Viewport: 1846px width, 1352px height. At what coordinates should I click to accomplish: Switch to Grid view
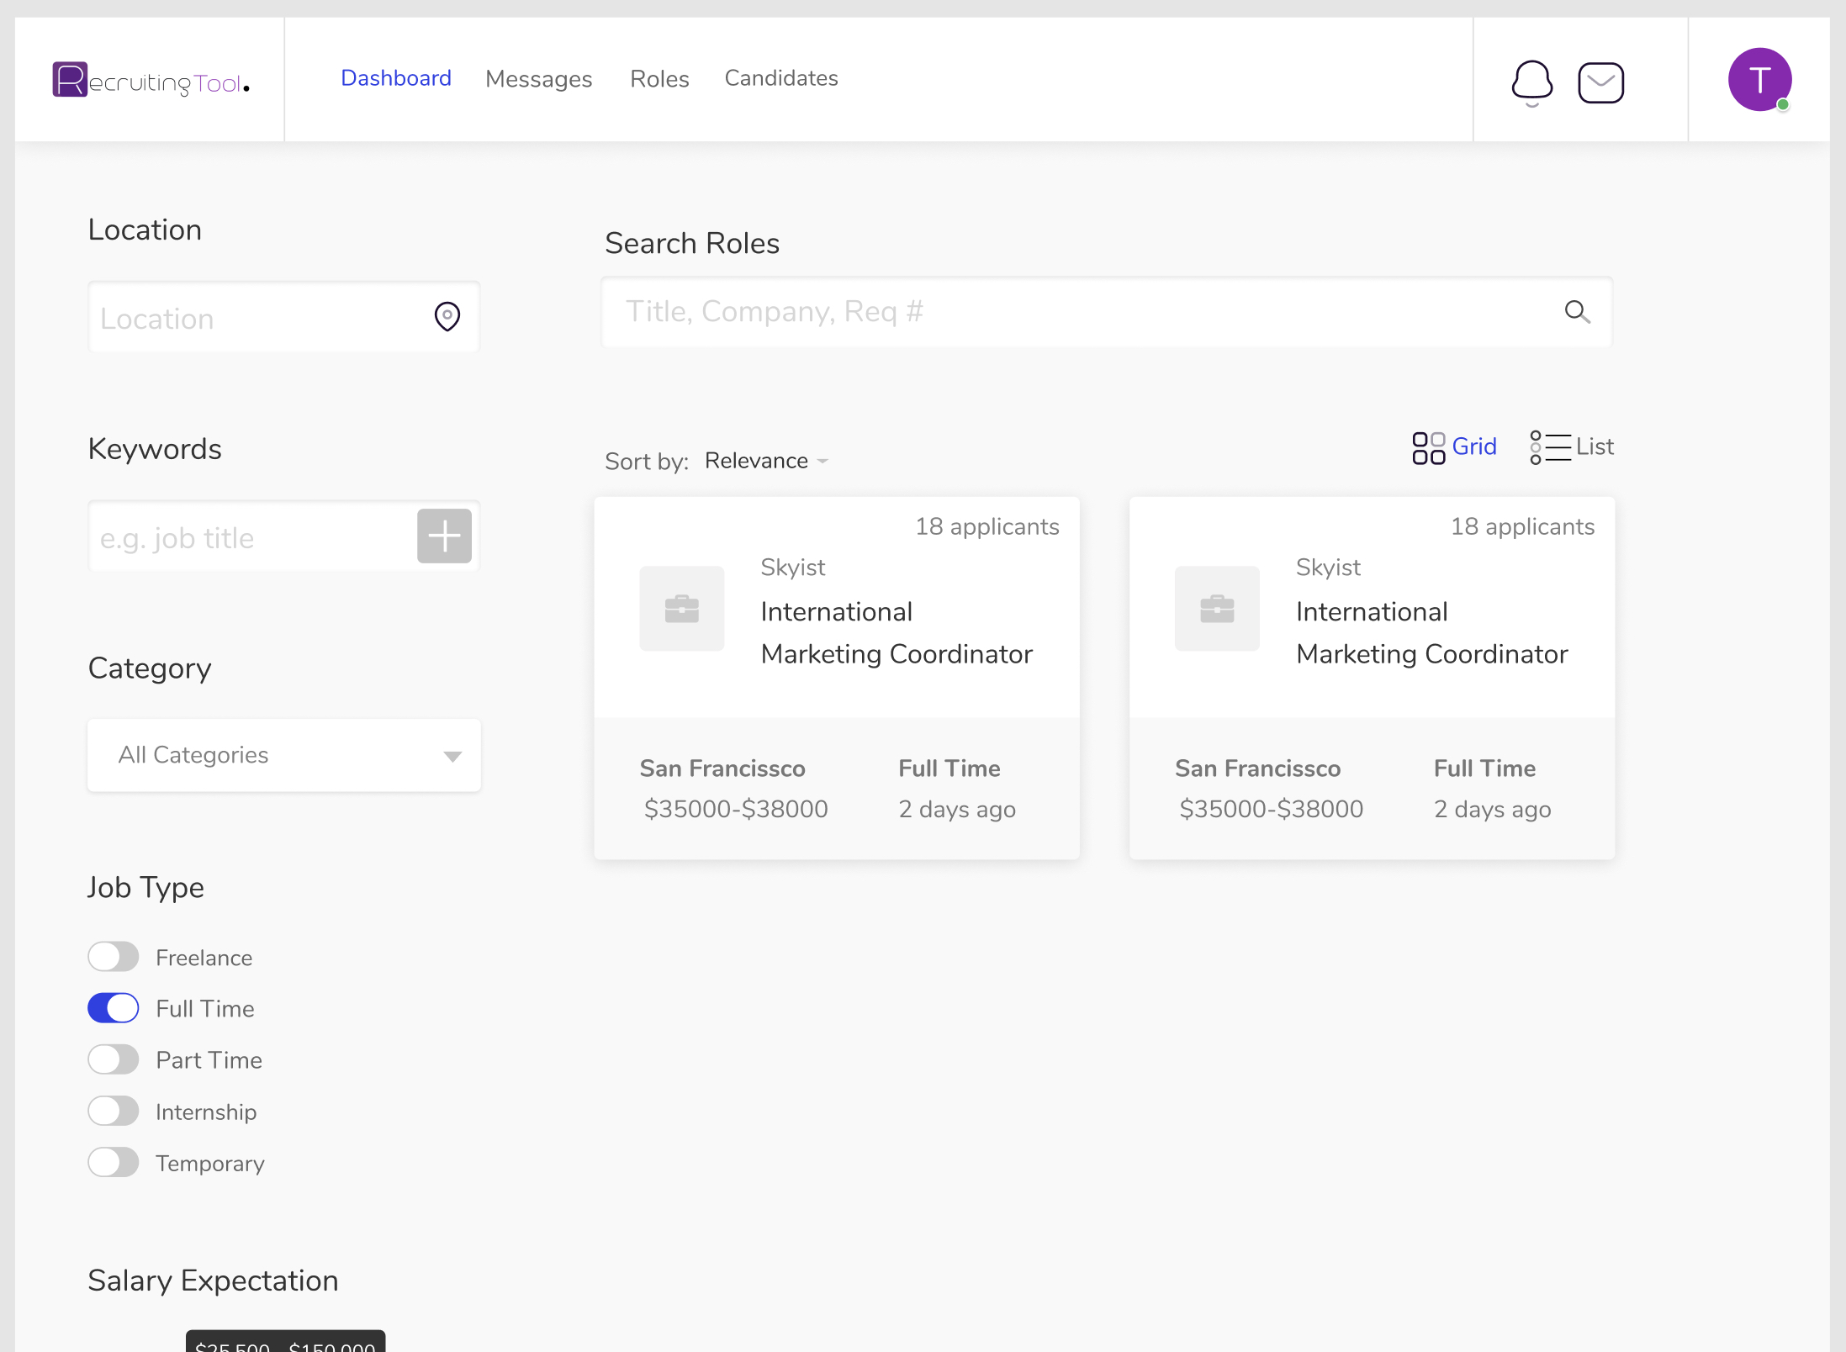pos(1454,446)
